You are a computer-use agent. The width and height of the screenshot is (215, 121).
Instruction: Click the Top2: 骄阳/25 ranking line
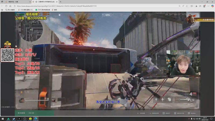pos(27,68)
